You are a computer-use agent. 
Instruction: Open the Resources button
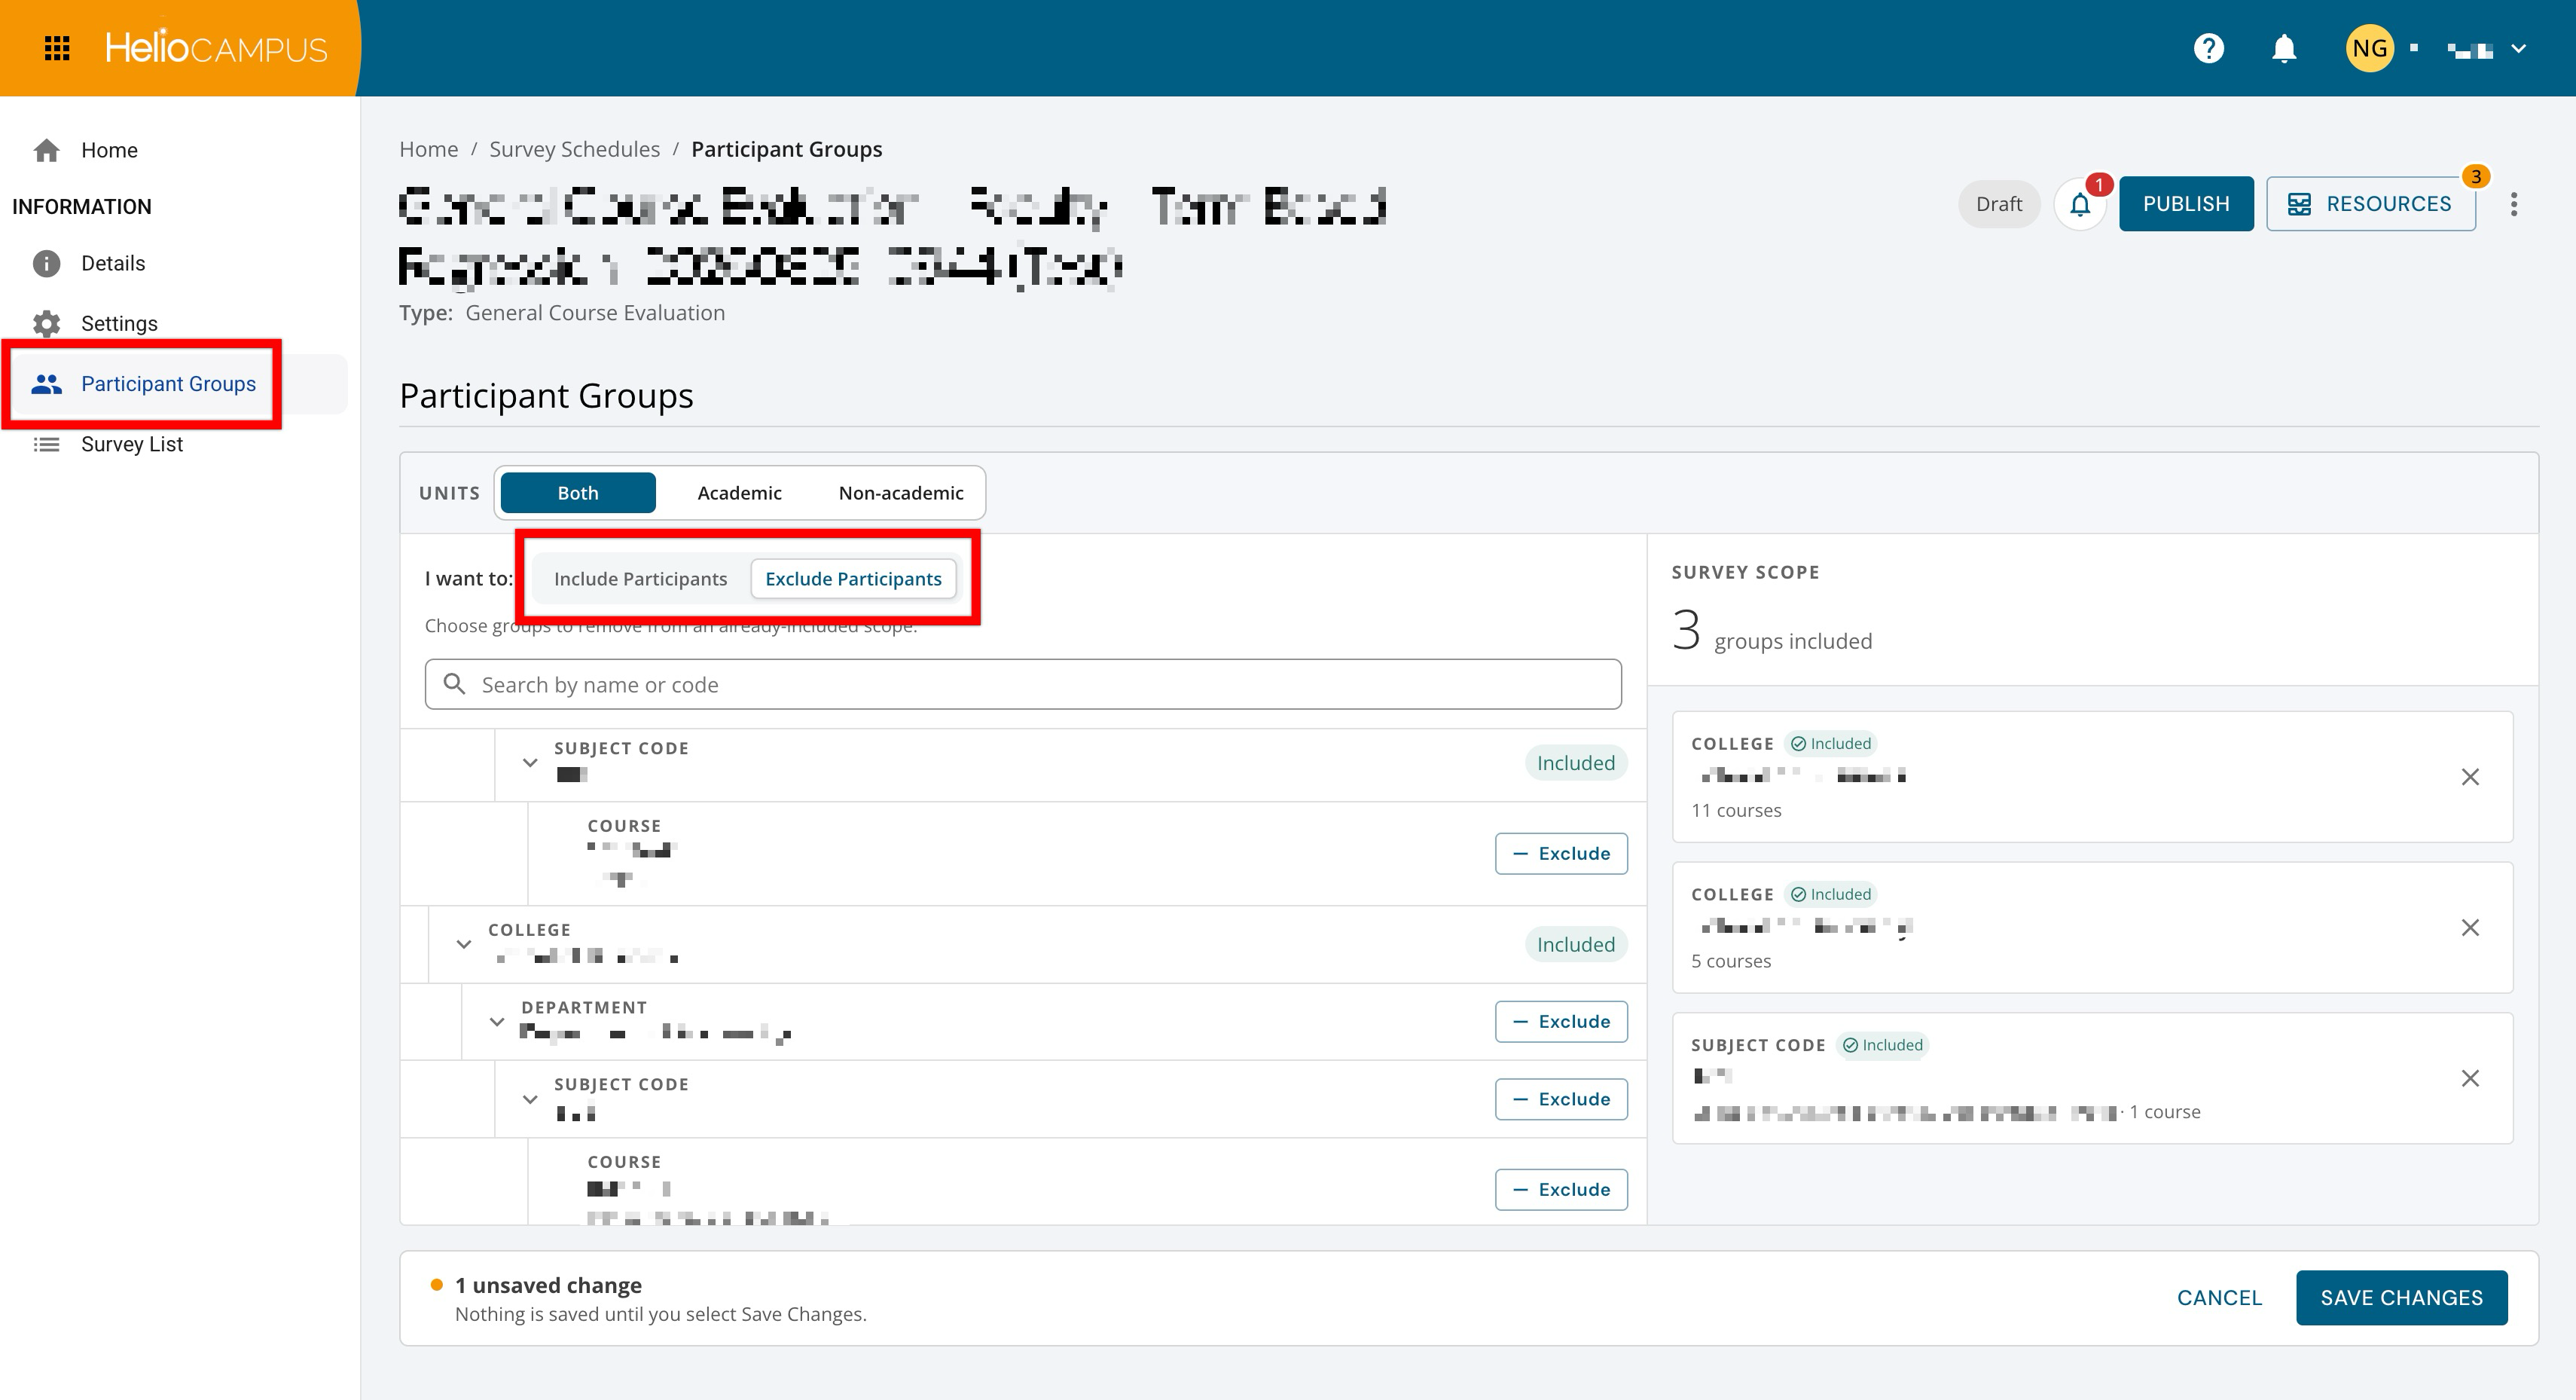[2370, 204]
